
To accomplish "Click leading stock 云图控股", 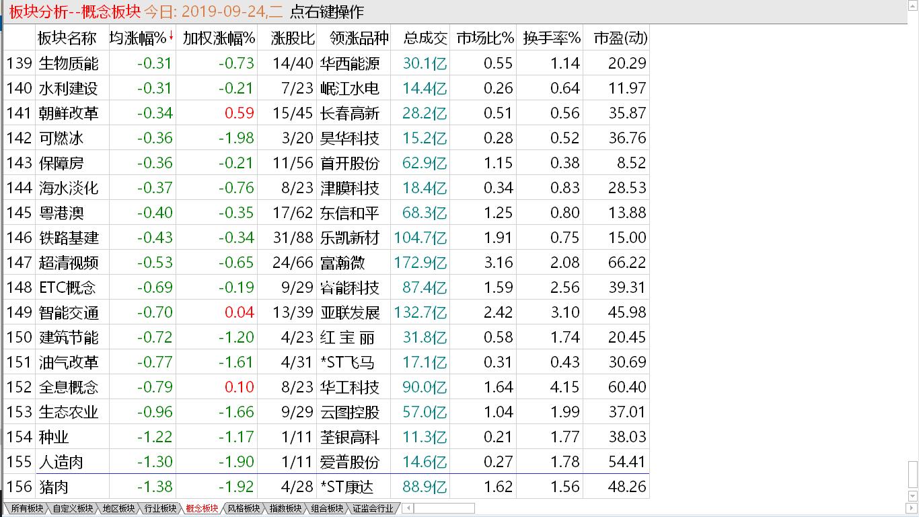I will [x=350, y=412].
